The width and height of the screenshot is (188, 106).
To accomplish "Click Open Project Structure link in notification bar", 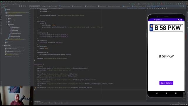I will pos(132,8).
